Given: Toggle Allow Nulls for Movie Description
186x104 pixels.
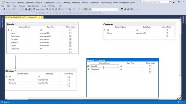Looking at the screenshot, I should (x=70, y=36).
